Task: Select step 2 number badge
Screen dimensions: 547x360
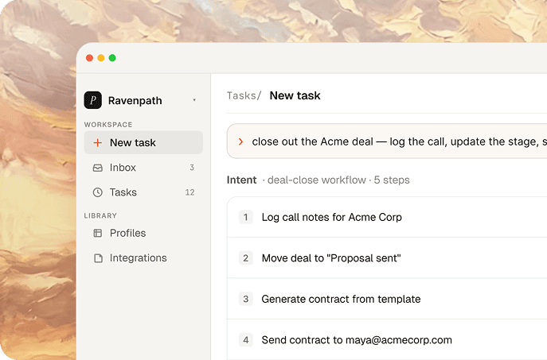Action: pyautogui.click(x=245, y=258)
